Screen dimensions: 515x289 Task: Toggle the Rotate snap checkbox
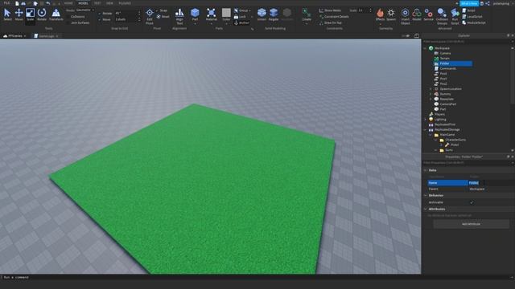(x=100, y=14)
